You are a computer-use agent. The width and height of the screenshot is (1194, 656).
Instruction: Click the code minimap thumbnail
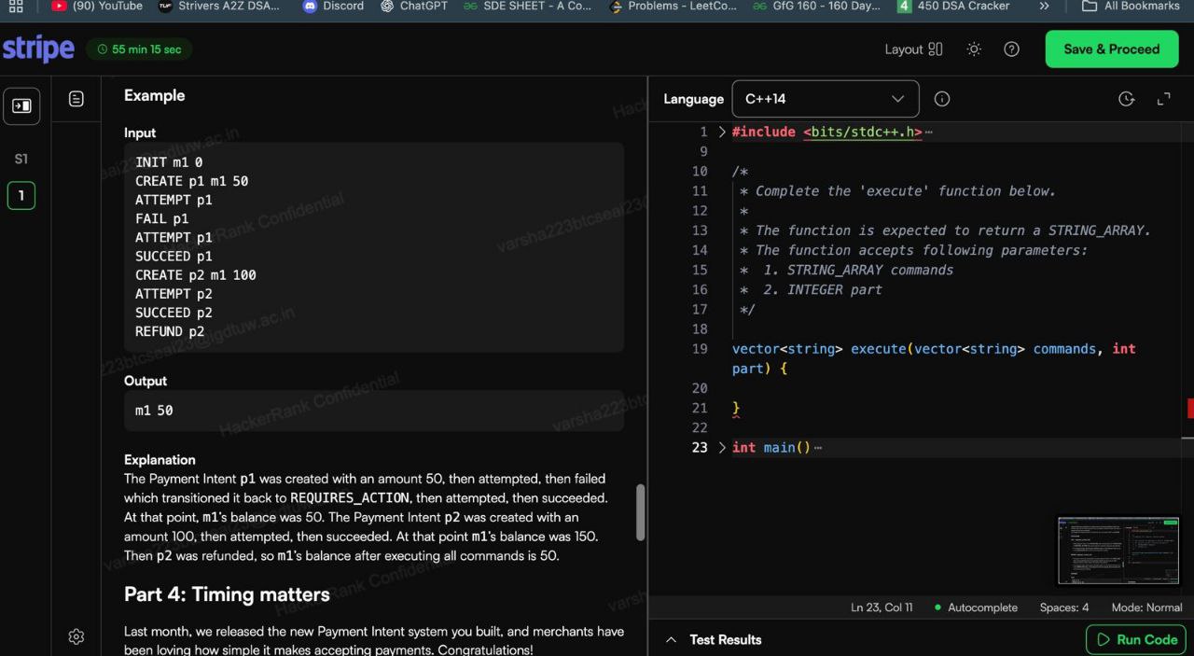[x=1118, y=551]
